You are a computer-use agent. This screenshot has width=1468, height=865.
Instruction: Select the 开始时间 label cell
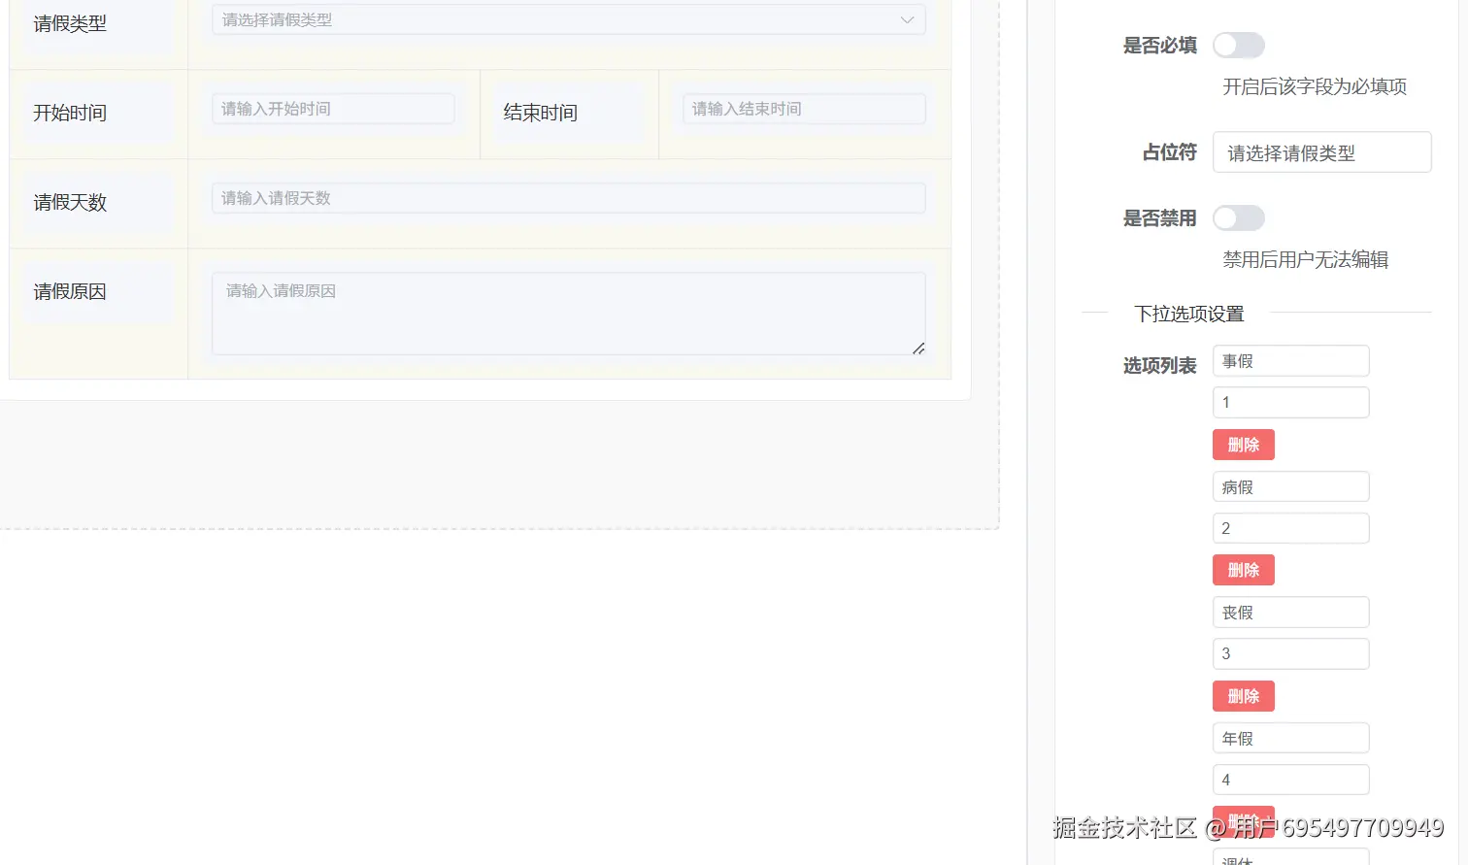98,114
